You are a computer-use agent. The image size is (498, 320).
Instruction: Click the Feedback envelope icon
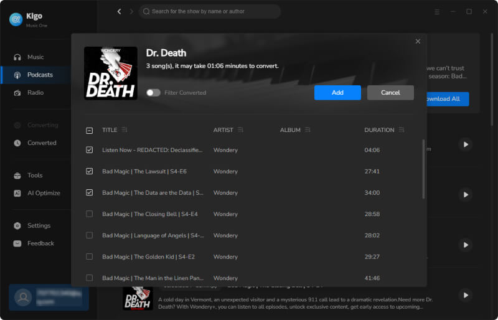17,243
